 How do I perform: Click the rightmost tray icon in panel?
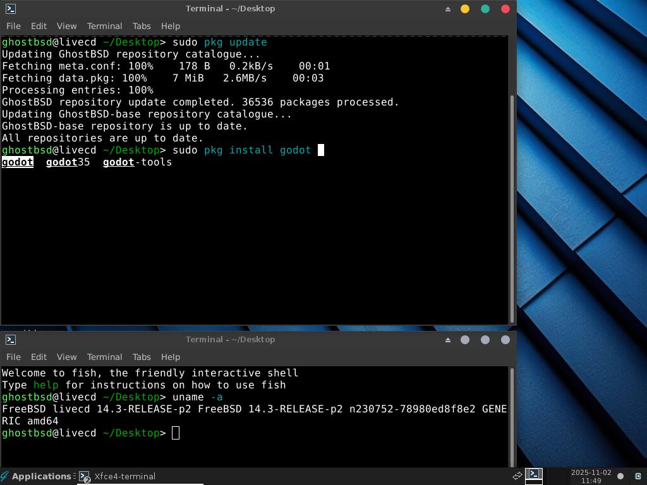pyautogui.click(x=638, y=476)
